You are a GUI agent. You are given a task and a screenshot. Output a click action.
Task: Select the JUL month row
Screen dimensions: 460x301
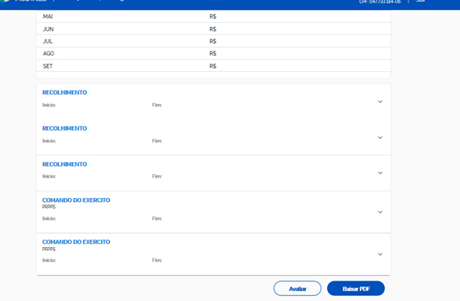pos(213,41)
